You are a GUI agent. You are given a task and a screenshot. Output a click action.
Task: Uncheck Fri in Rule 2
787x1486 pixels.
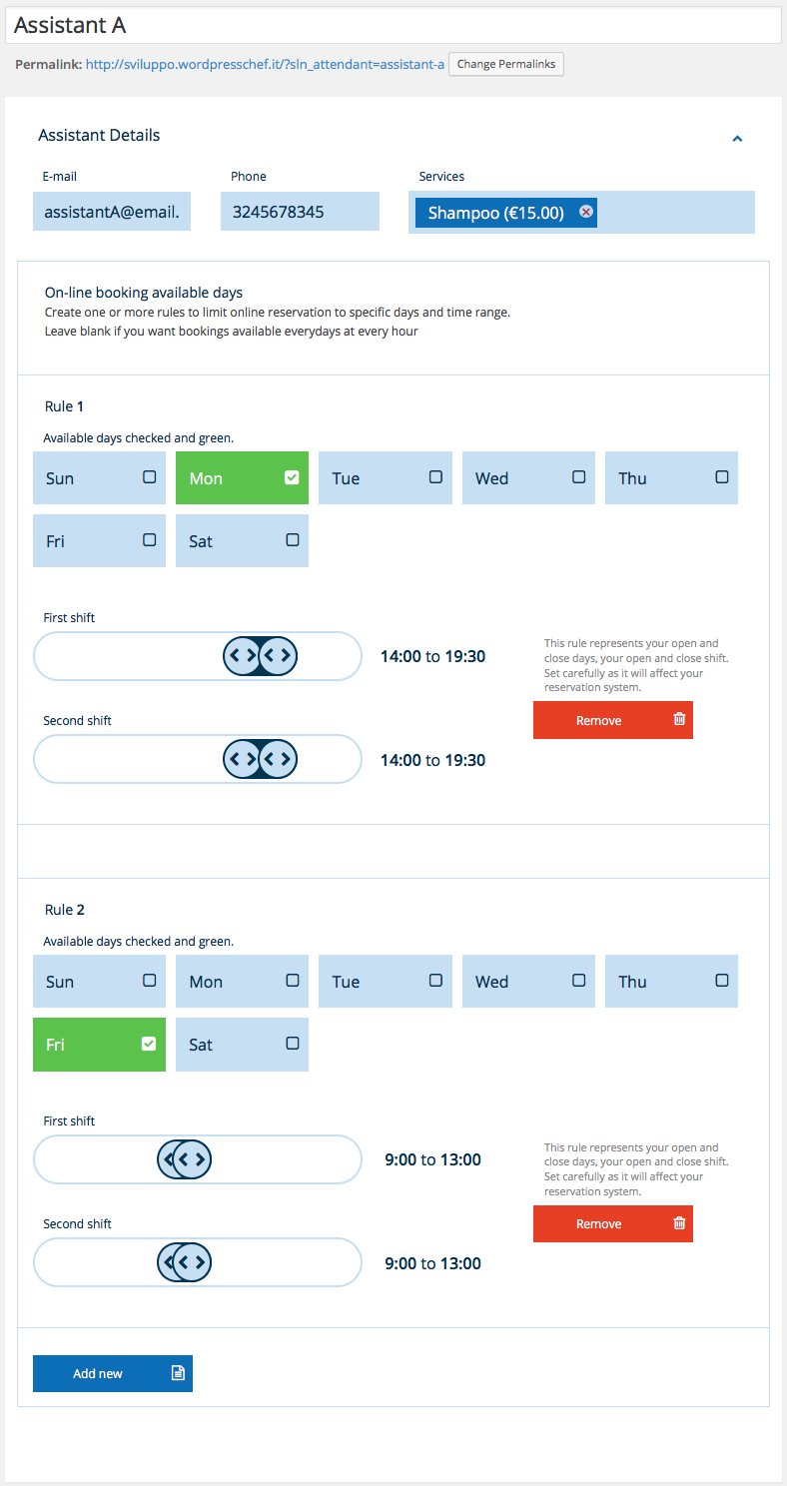149,1044
